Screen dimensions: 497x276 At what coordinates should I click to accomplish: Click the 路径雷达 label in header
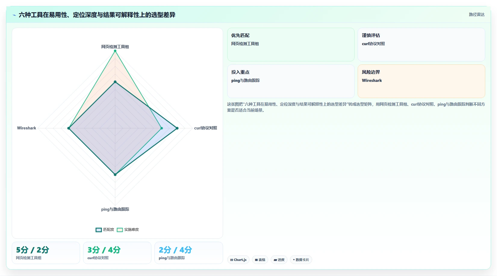(x=477, y=14)
